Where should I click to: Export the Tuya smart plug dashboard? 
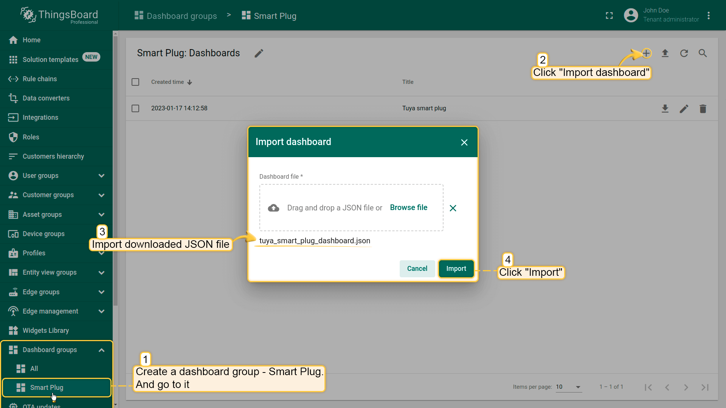(665, 109)
